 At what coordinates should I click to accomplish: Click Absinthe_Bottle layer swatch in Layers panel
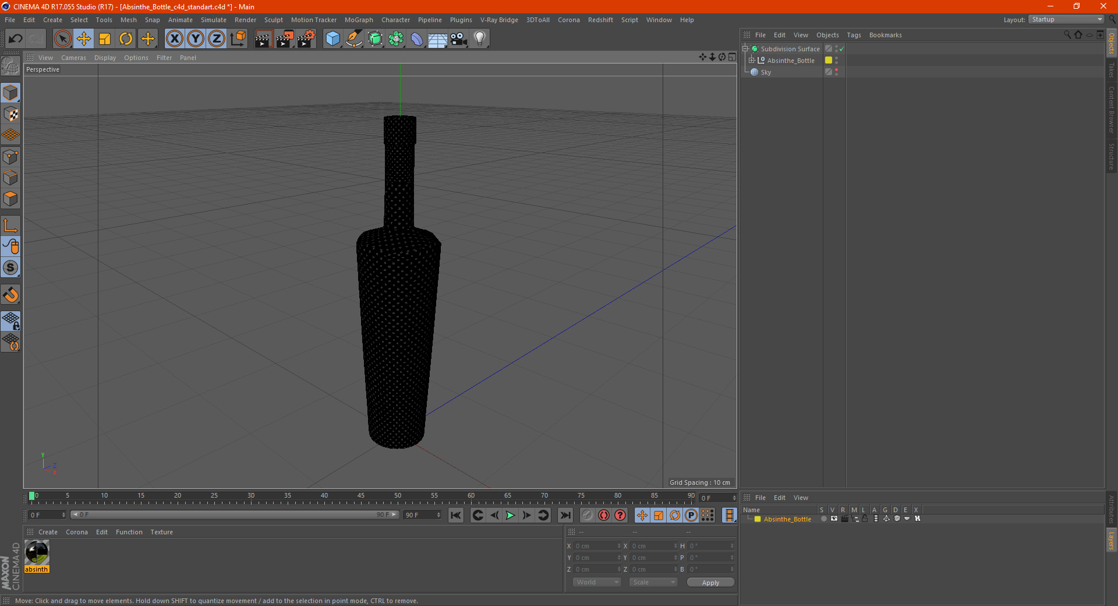point(757,519)
